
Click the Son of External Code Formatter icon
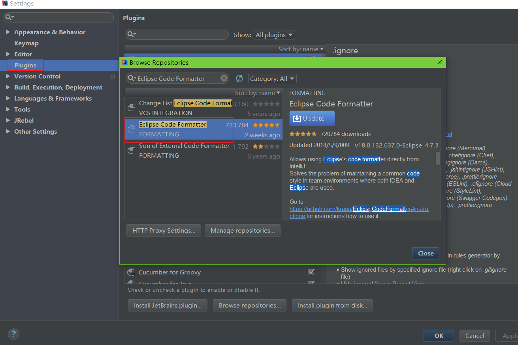[132, 151]
